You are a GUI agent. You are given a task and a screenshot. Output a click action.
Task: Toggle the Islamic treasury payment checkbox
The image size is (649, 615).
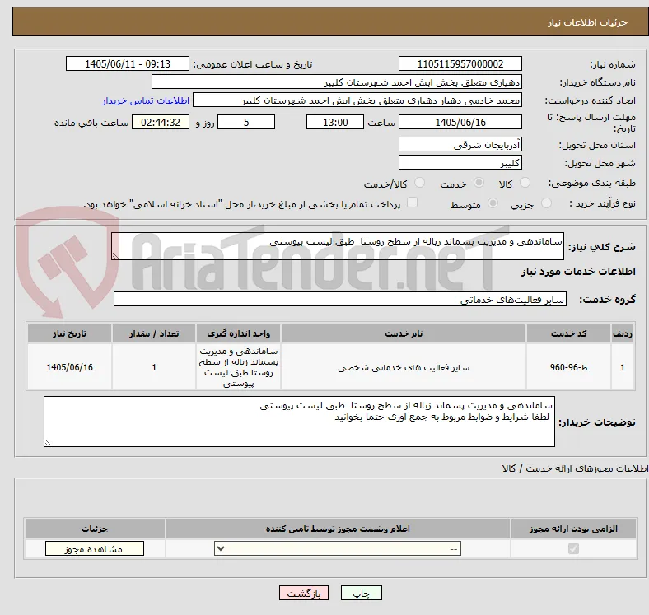click(413, 203)
